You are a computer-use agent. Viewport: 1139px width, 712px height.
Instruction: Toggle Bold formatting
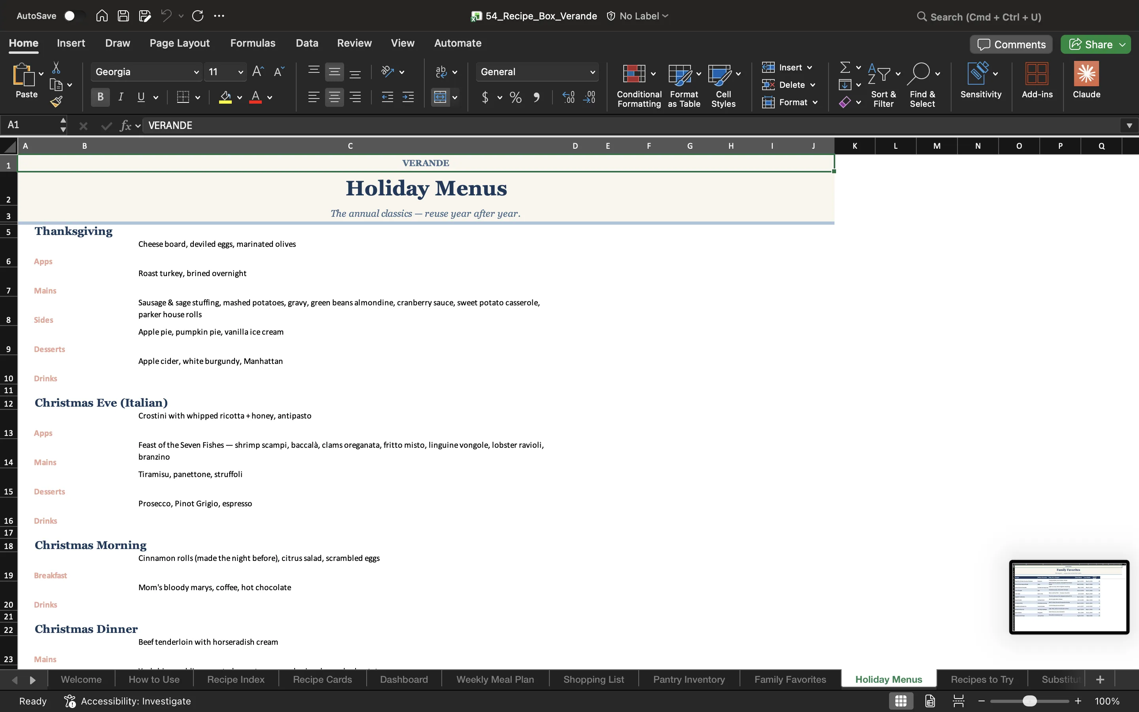[x=100, y=97]
